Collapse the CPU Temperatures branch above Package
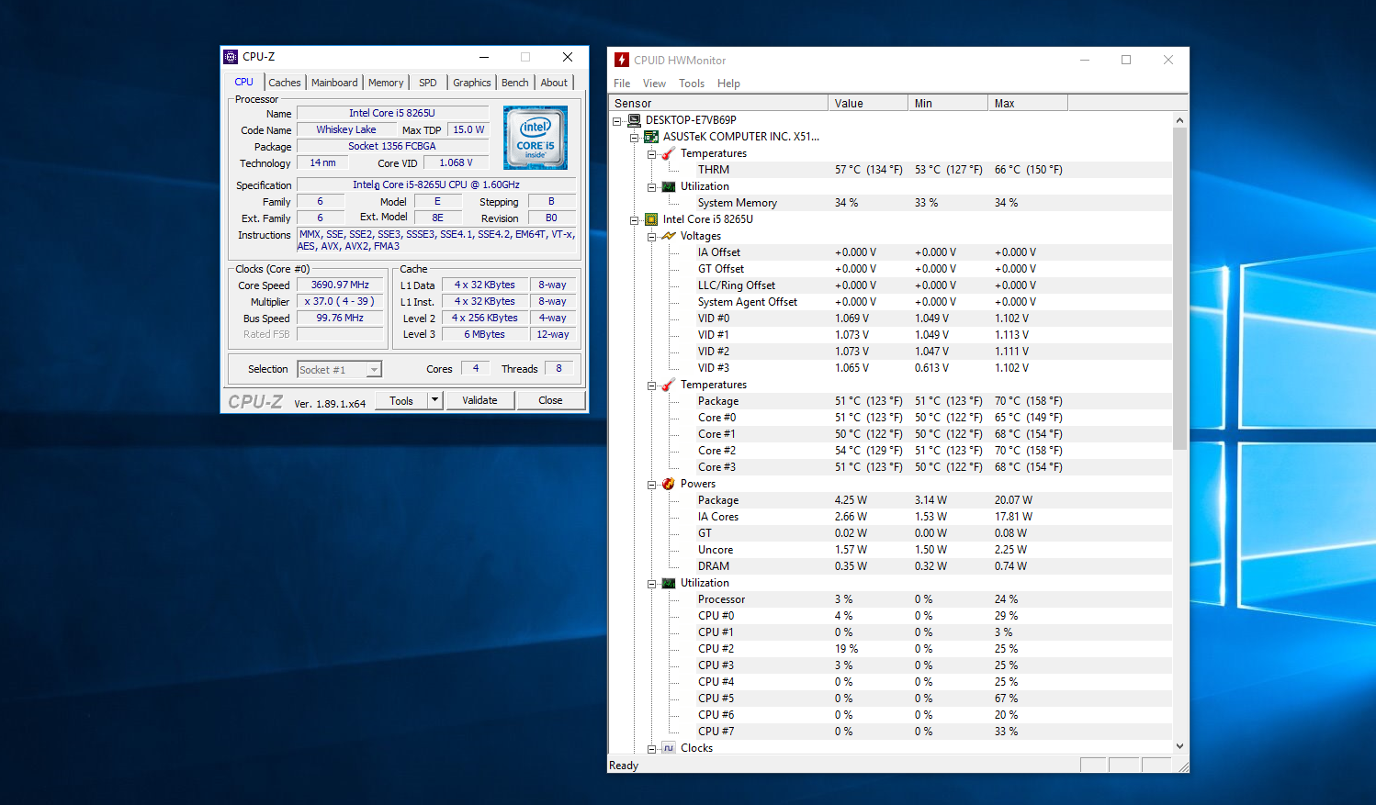Image resolution: width=1376 pixels, height=805 pixels. coord(652,386)
